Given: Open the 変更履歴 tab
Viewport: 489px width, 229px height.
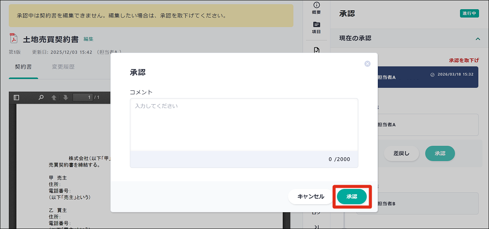Looking at the screenshot, I should 63,67.
